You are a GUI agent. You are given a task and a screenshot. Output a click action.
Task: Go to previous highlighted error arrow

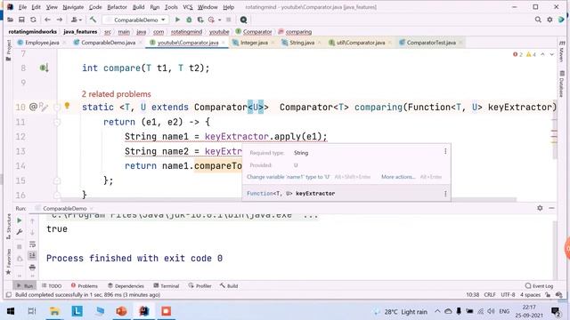(542, 54)
